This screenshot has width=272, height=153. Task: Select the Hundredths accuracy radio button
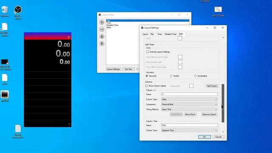click(x=195, y=76)
